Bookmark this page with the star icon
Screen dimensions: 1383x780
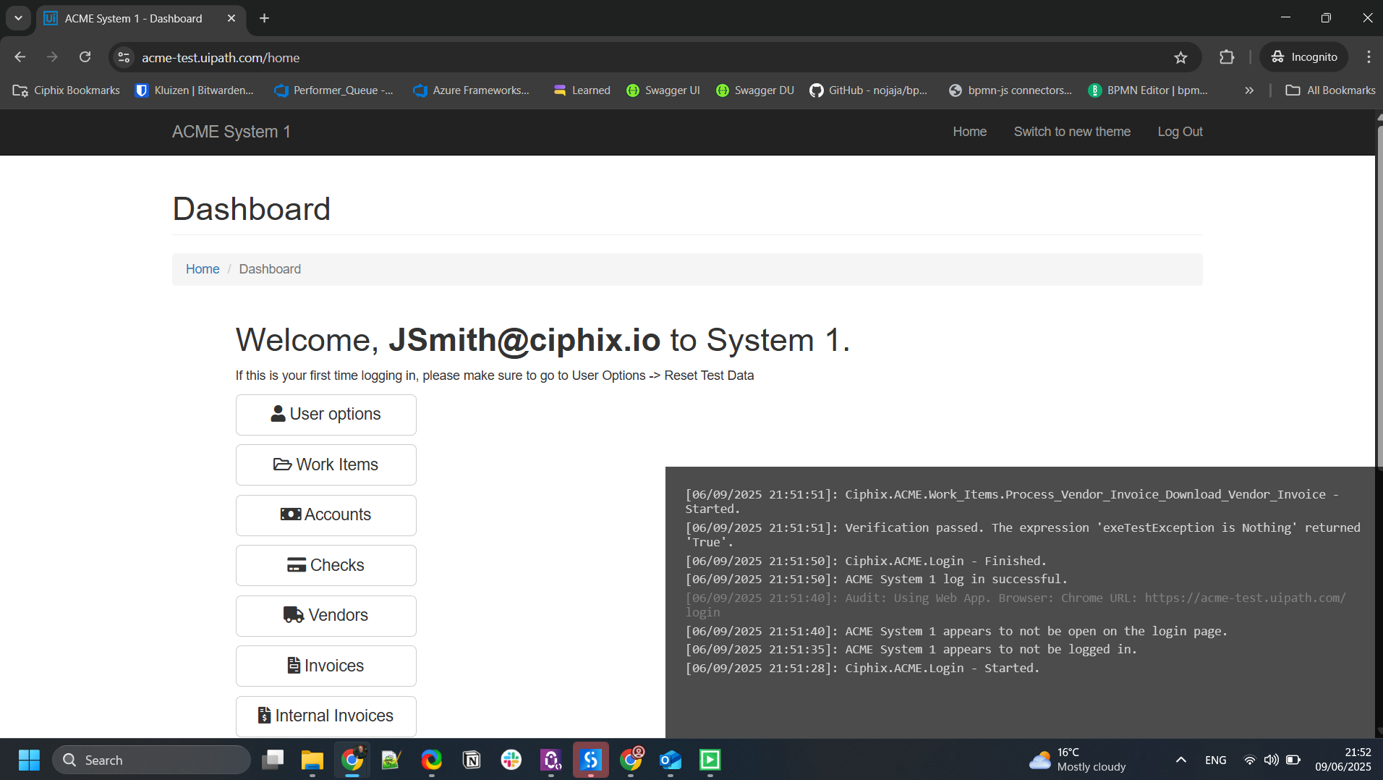coord(1180,57)
